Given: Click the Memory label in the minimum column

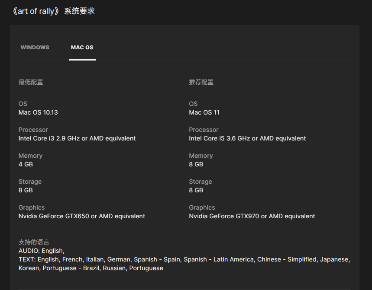Looking at the screenshot, I should point(31,156).
